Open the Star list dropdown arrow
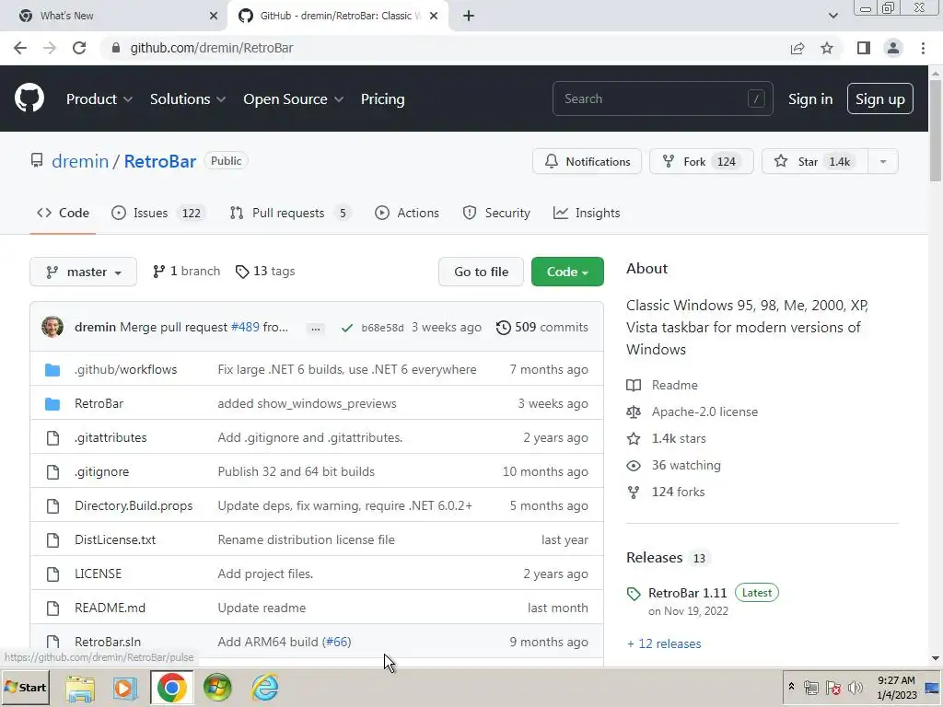The image size is (943, 707). pos(883,162)
